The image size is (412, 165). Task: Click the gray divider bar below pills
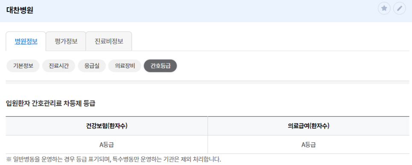click(207, 83)
